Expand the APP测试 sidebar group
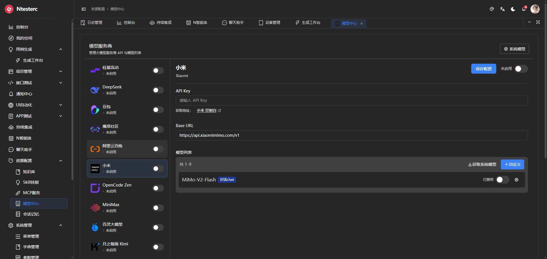This screenshot has height=259, width=547. point(61,116)
